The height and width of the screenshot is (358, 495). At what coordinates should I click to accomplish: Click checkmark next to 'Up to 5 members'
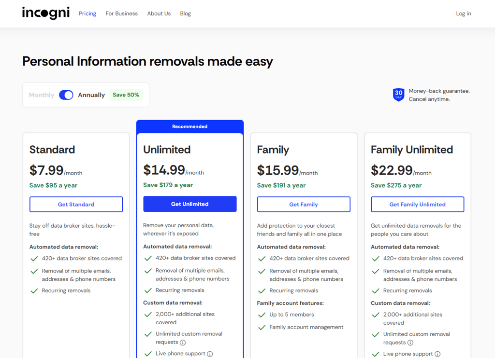(262, 315)
